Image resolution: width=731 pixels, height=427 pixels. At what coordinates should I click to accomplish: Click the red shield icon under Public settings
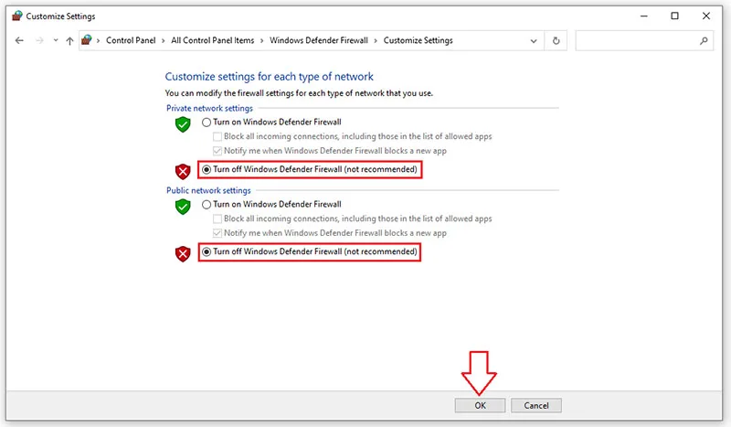pos(183,254)
